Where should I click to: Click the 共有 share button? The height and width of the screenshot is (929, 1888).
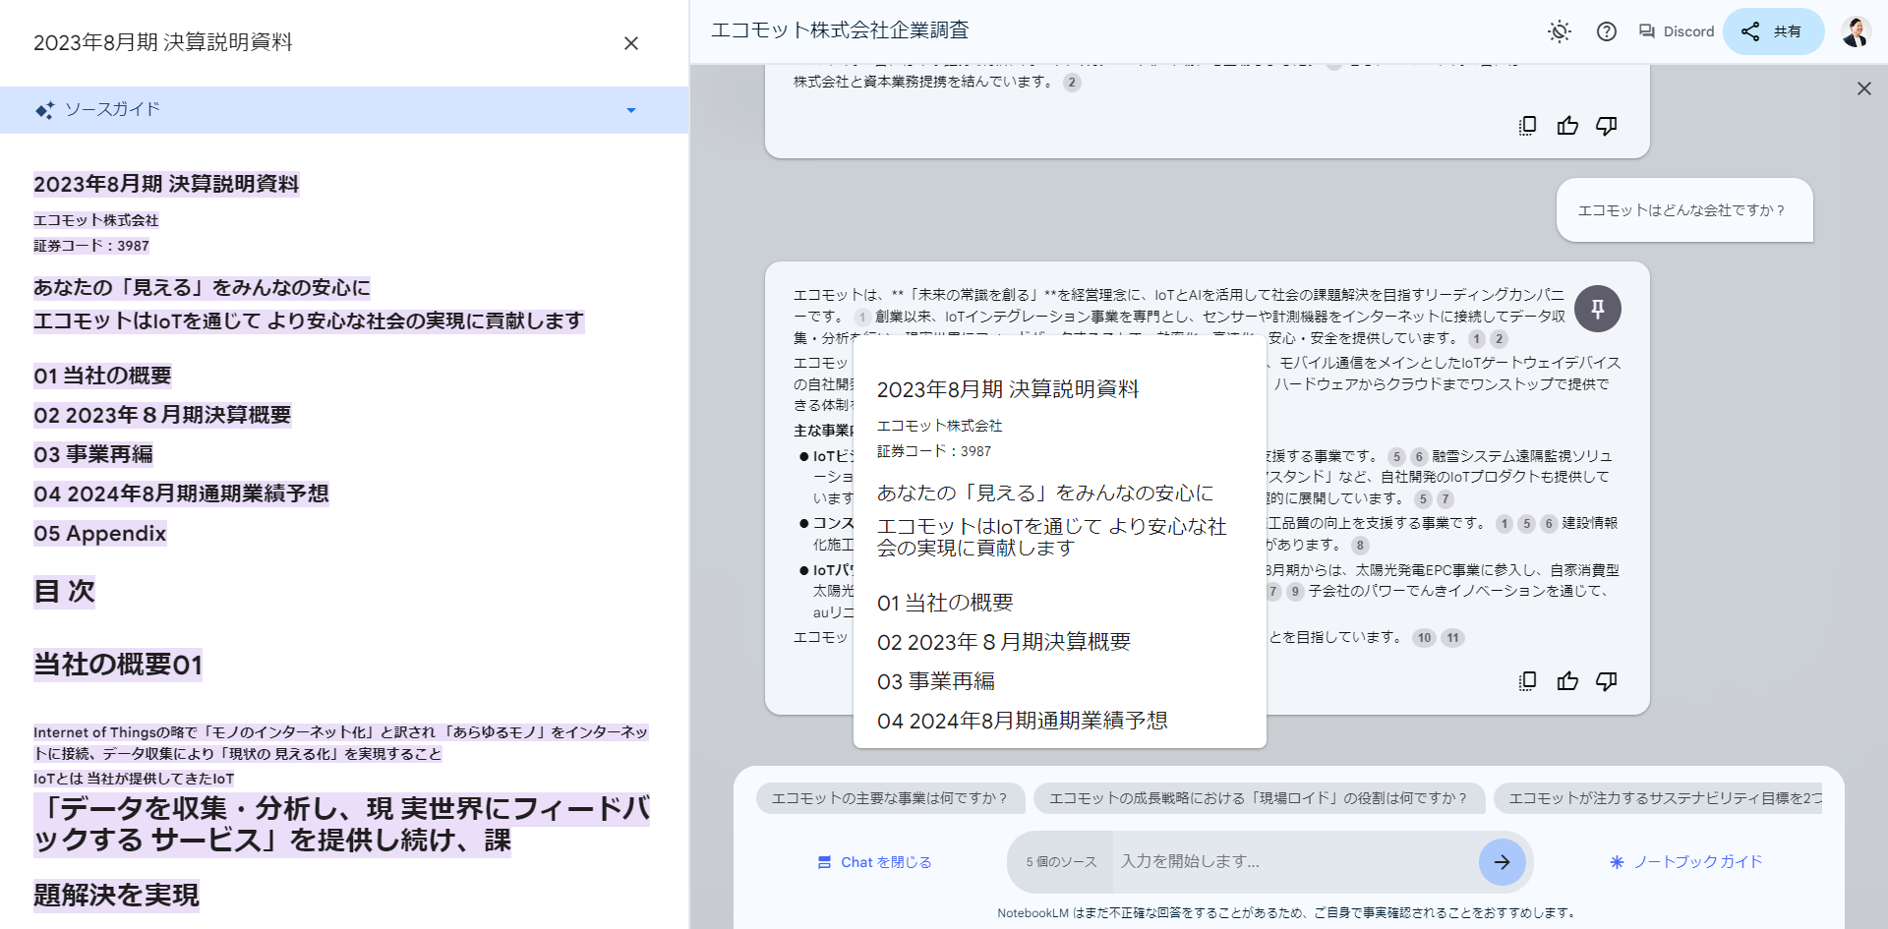coord(1773,31)
